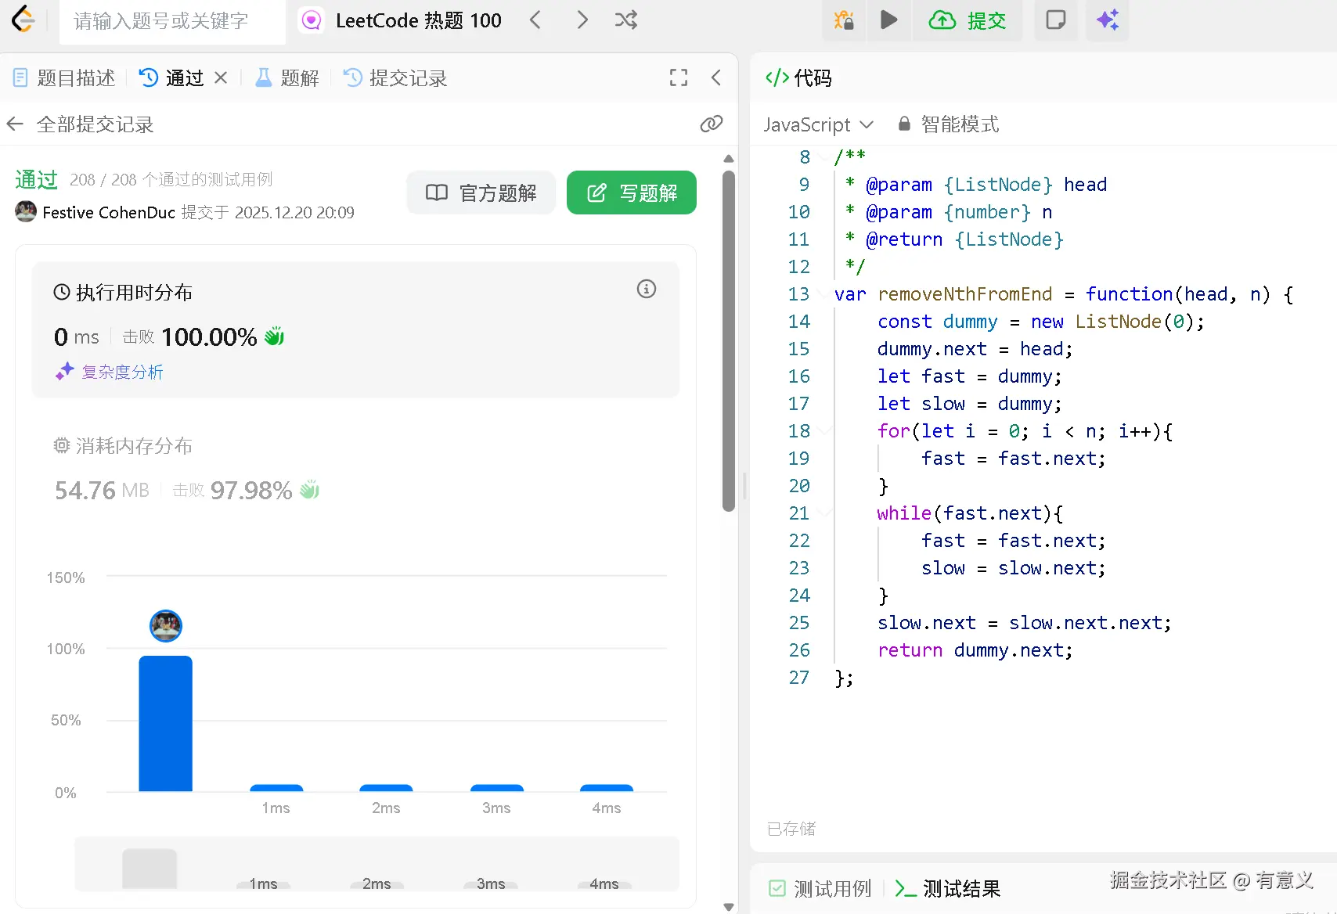Open the JavaScript language dropdown
The width and height of the screenshot is (1337, 914).
[818, 124]
